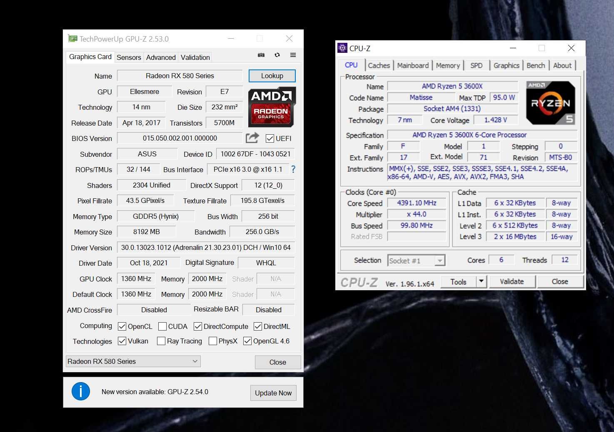614x432 pixels.
Task: Click the BIOS Version field 015.050.002.001.000000
Action: point(180,138)
